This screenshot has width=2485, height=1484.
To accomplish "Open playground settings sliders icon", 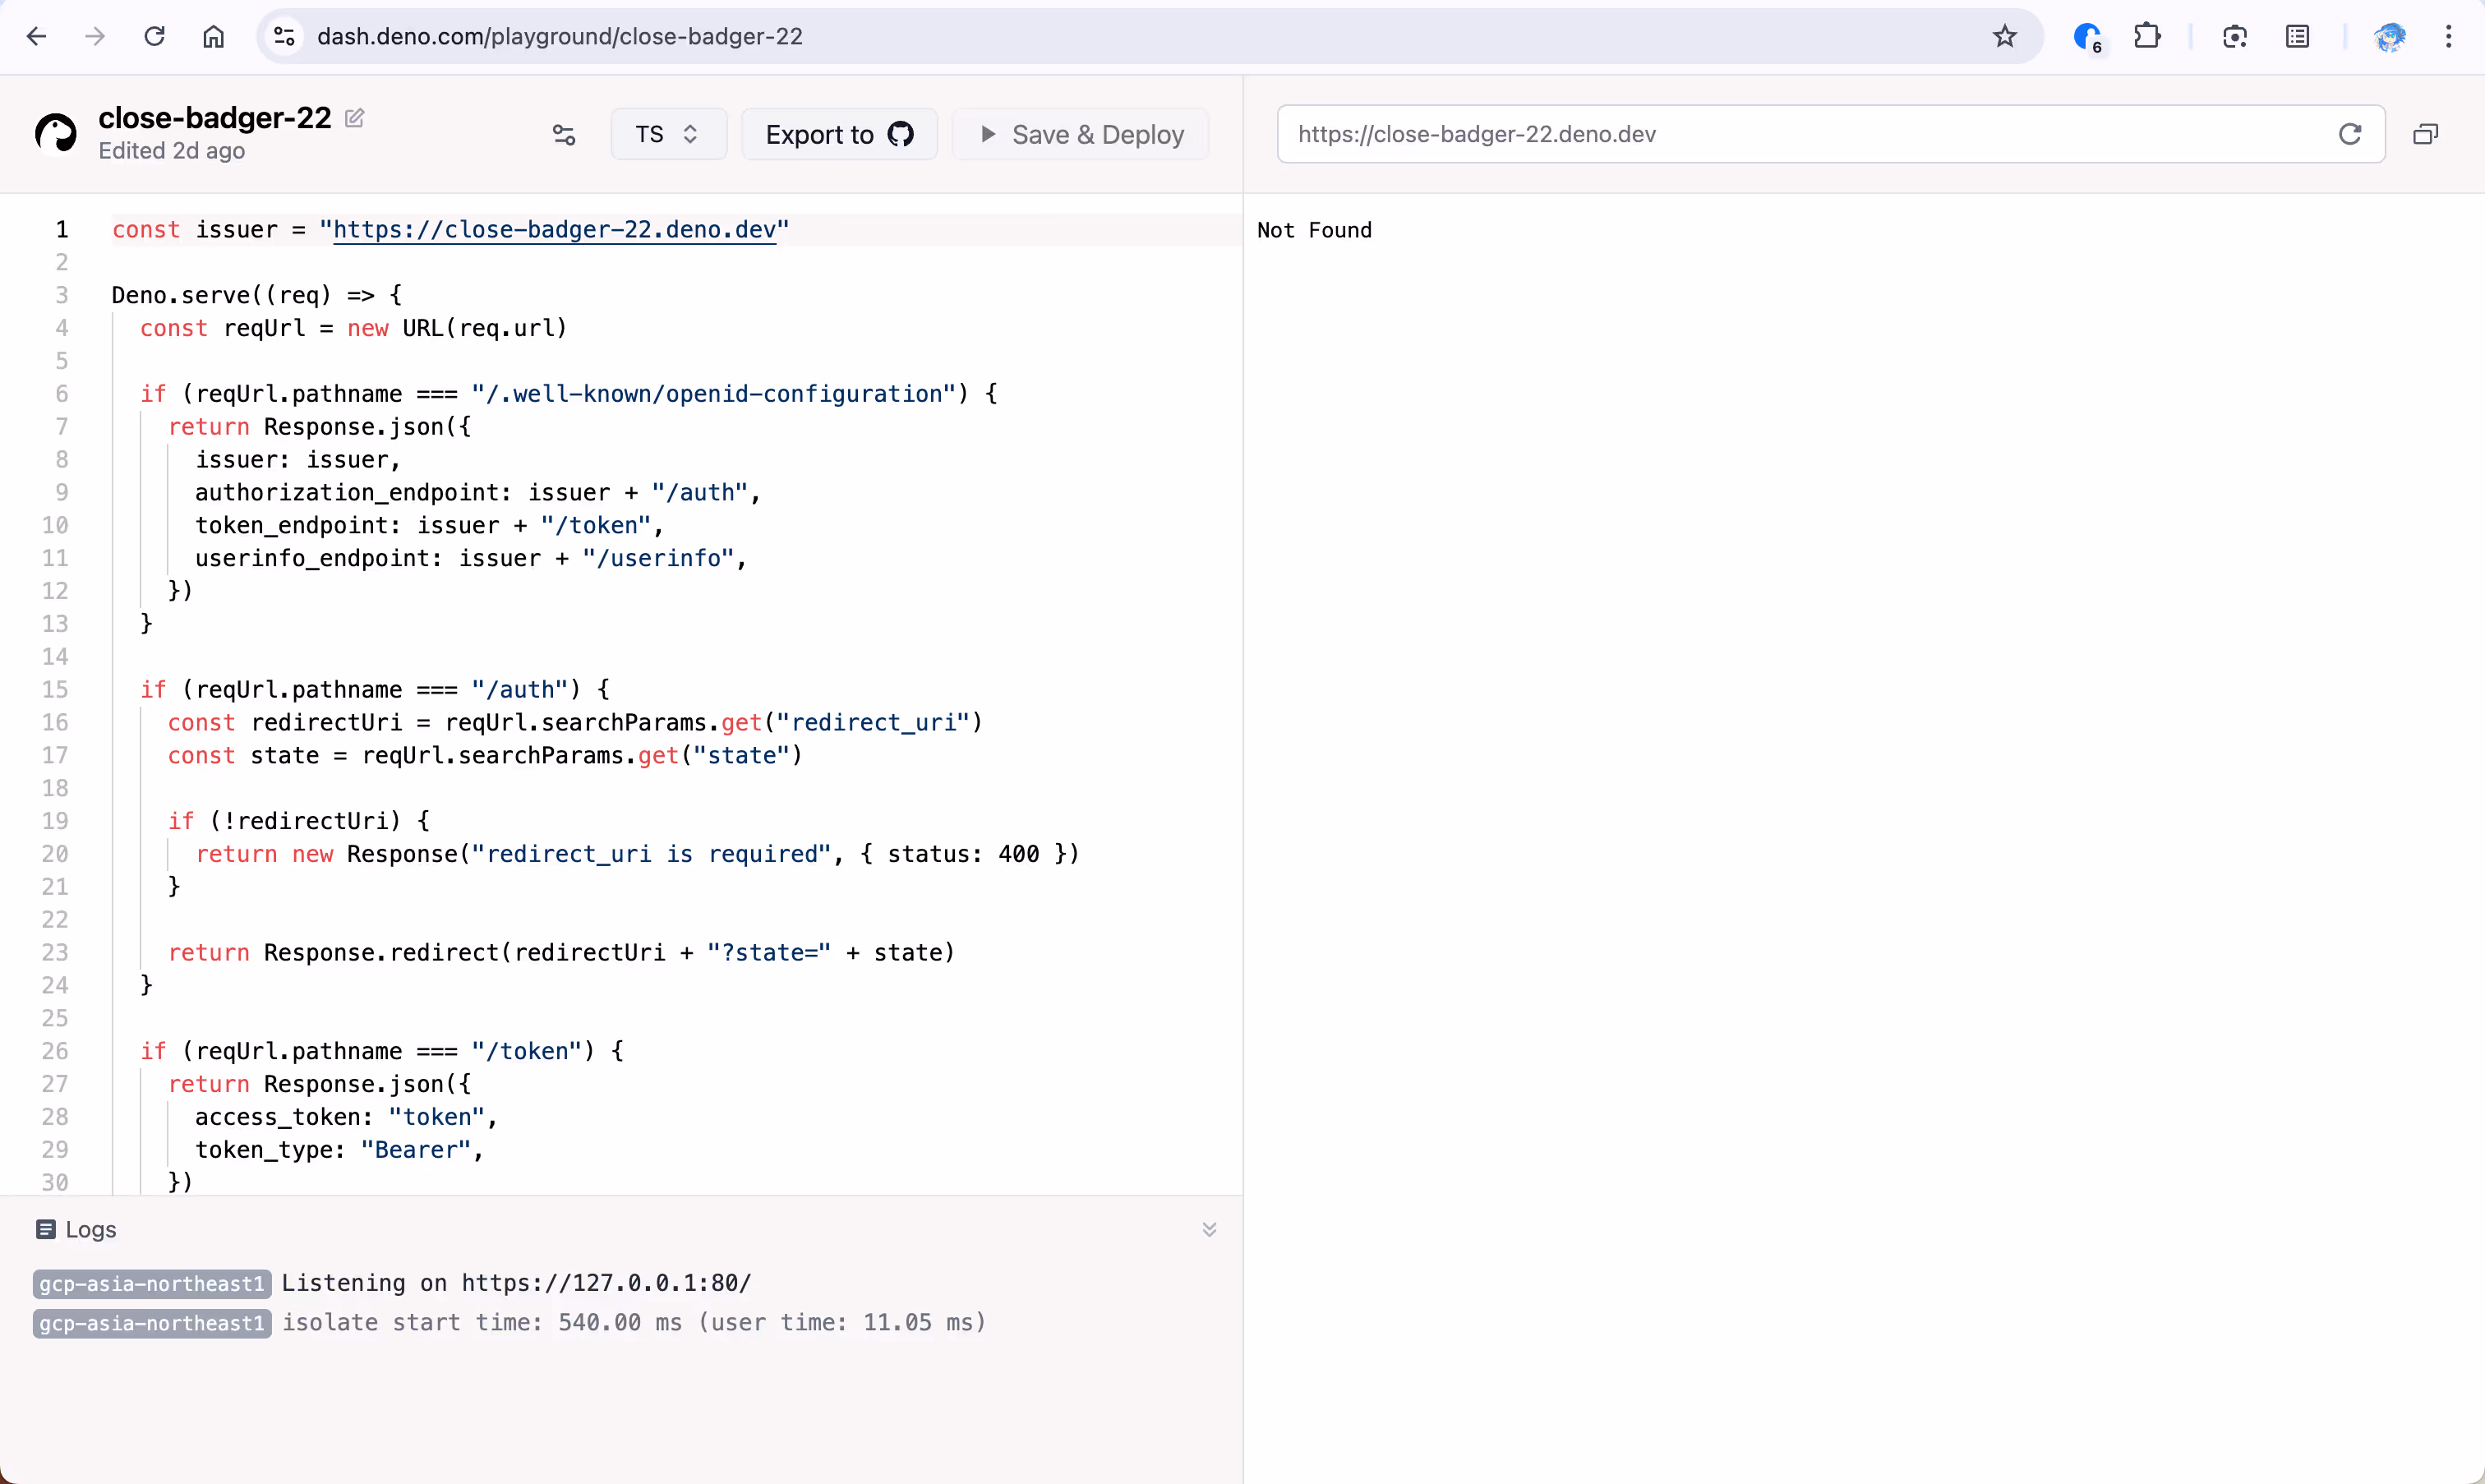I will (564, 135).
